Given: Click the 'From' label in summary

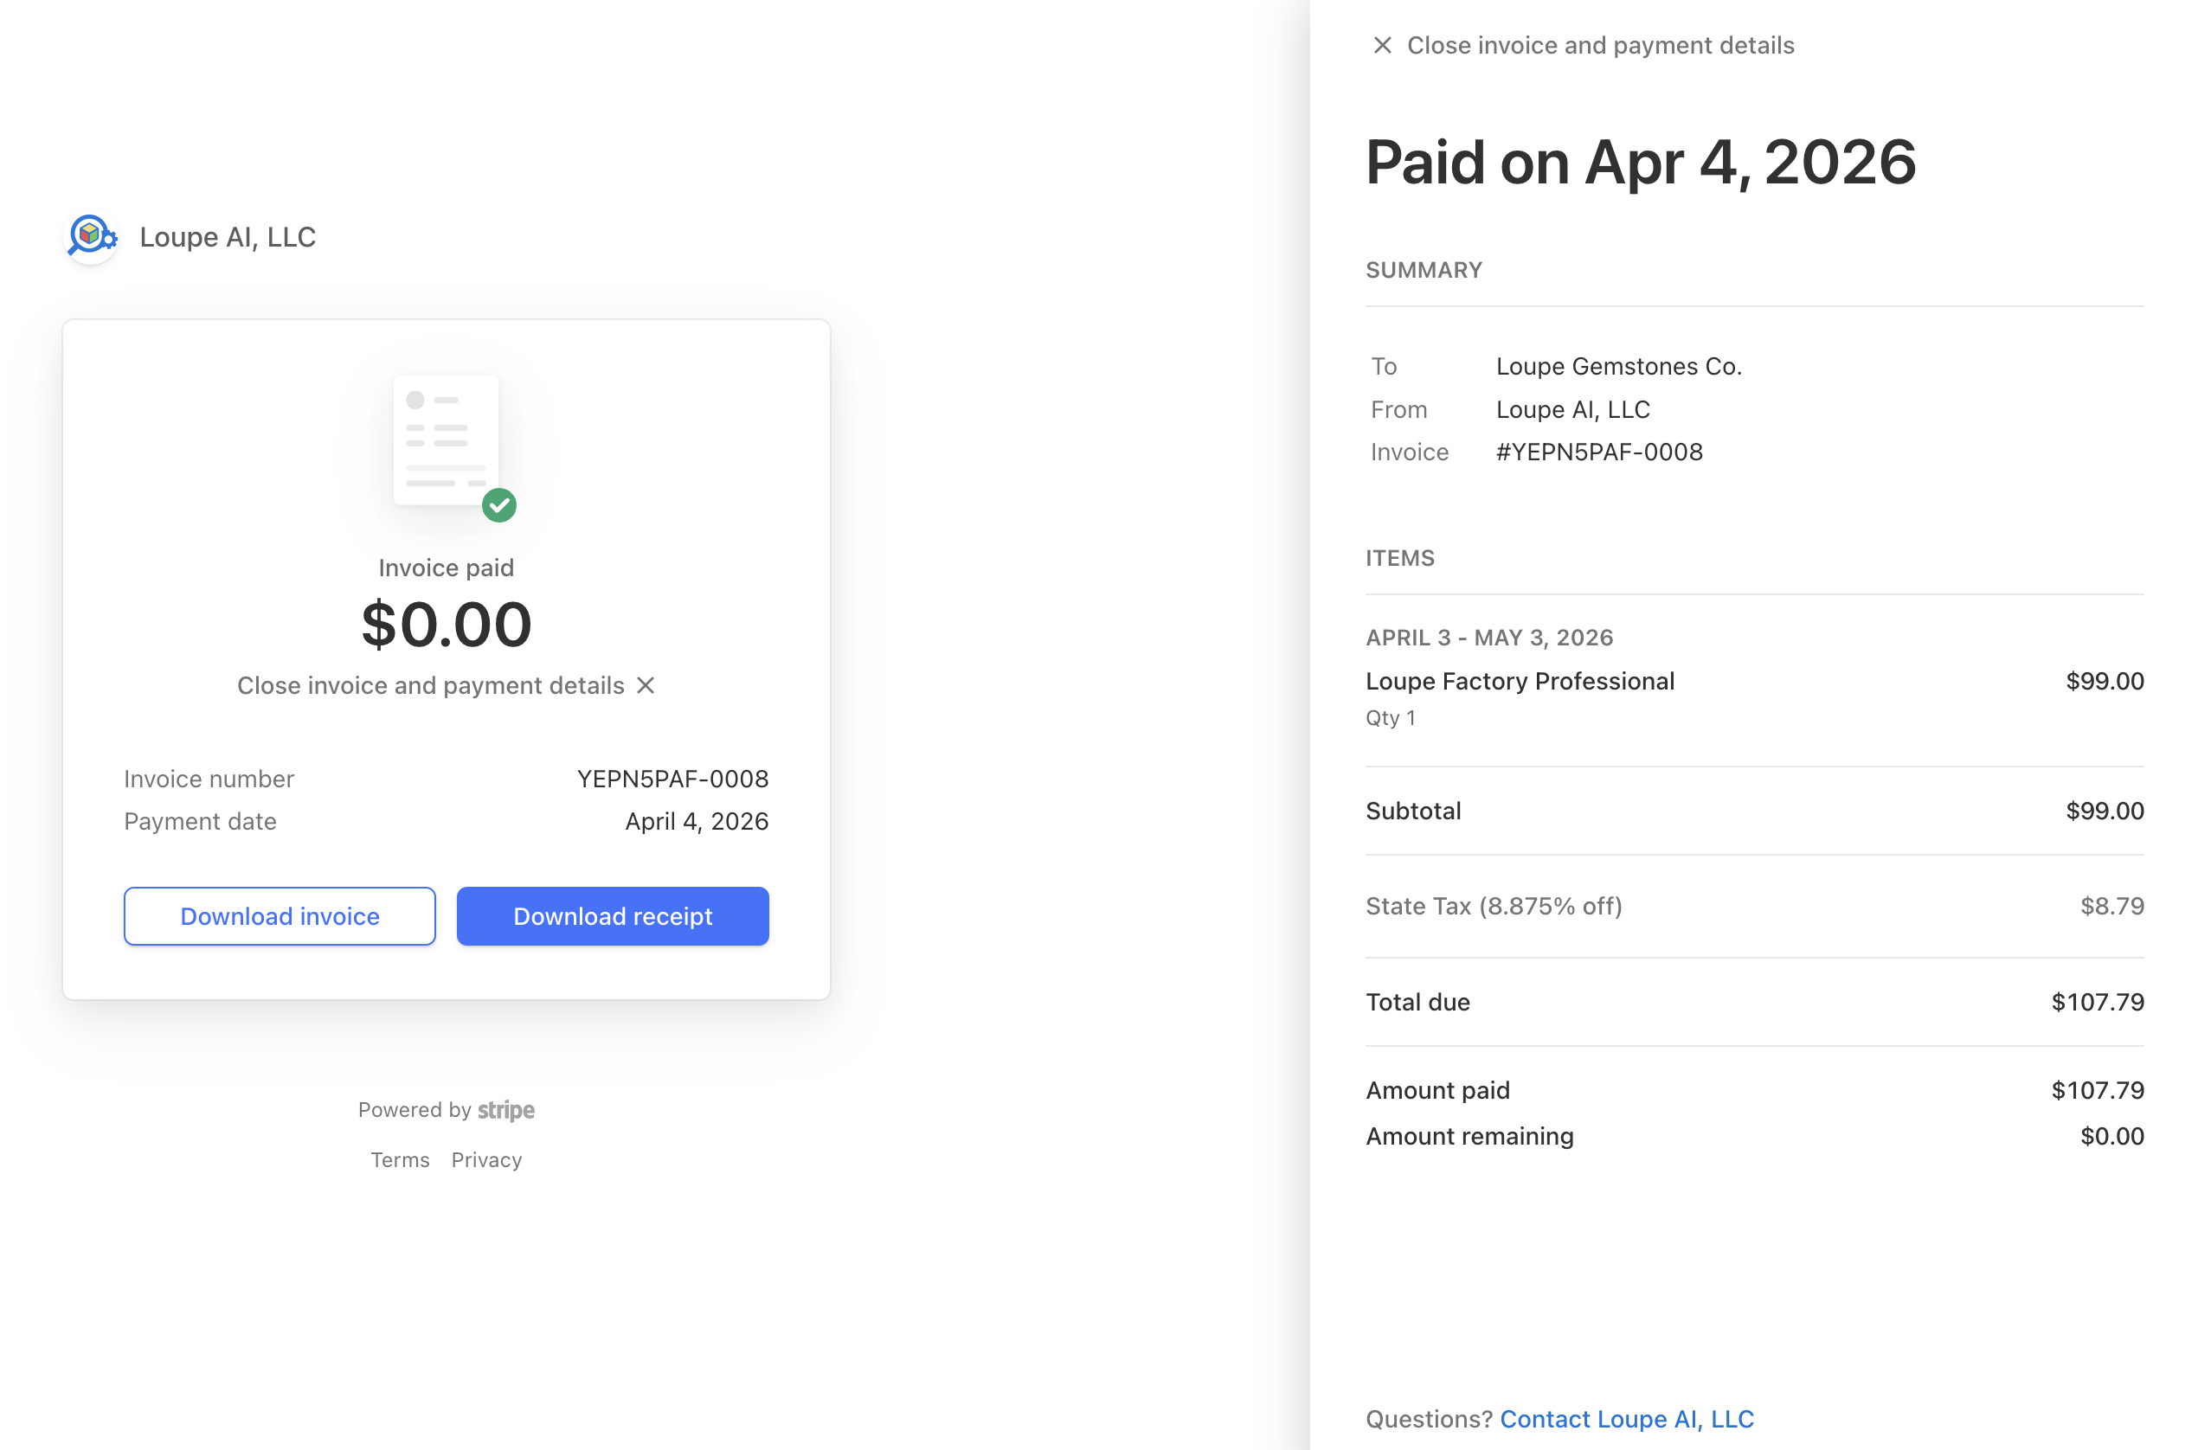Looking at the screenshot, I should [1399, 408].
